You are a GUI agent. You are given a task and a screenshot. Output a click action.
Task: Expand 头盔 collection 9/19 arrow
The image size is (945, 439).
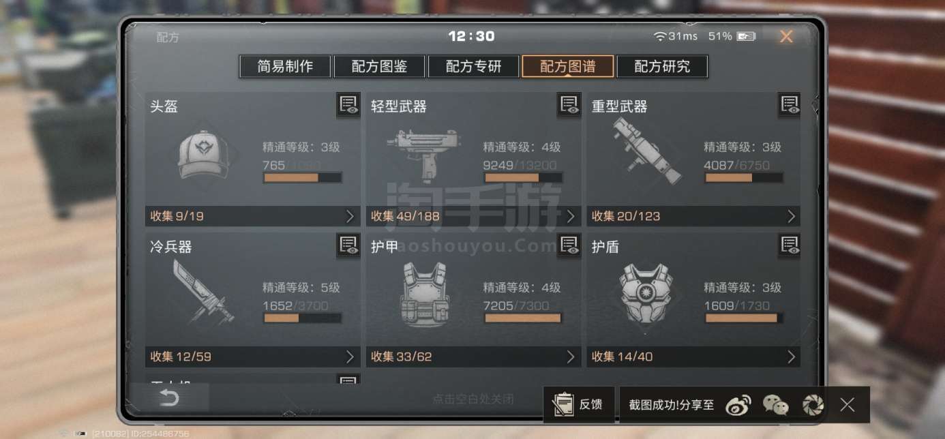[350, 216]
